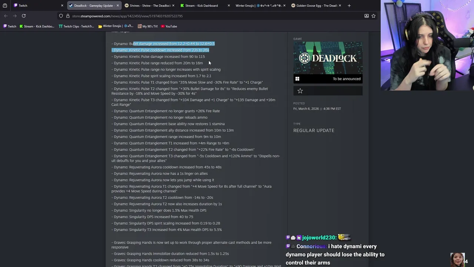Image resolution: width=474 pixels, height=267 pixels.
Task: Go forward to next page
Action: pos(15,16)
